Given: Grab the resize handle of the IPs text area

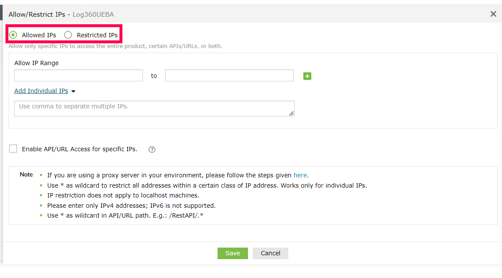Looking at the screenshot, I should click(x=292, y=114).
